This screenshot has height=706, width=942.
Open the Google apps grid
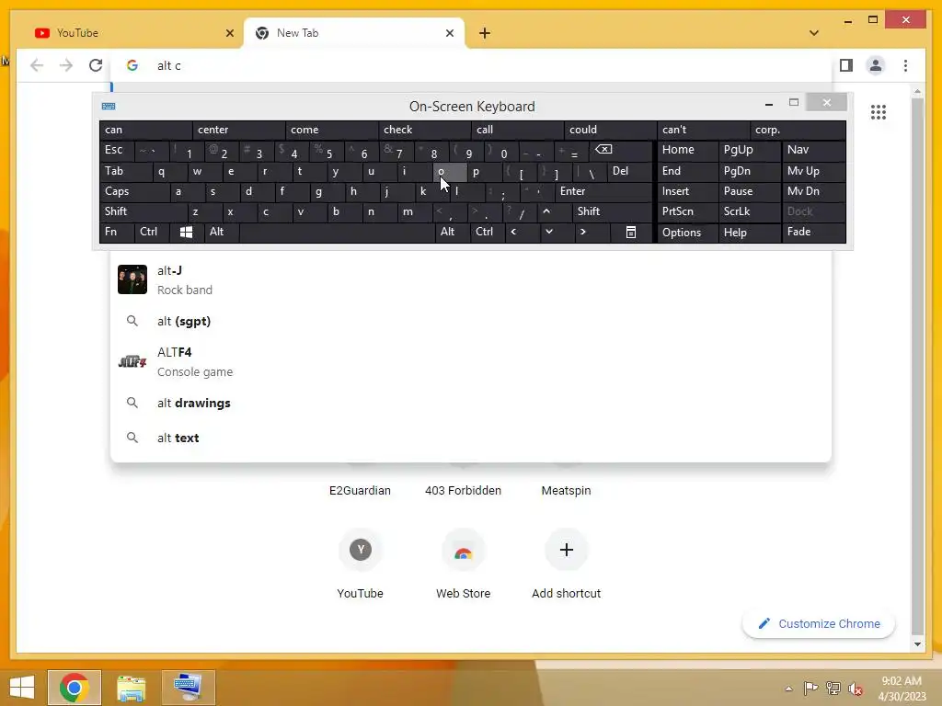click(x=879, y=111)
